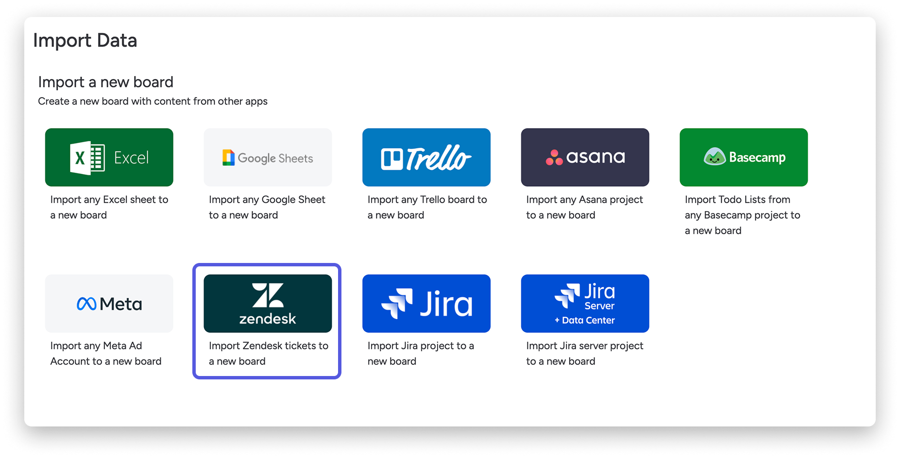Viewport: 900px width, 458px height.
Task: Pick the Jira Server + Data Center tile
Action: point(585,304)
